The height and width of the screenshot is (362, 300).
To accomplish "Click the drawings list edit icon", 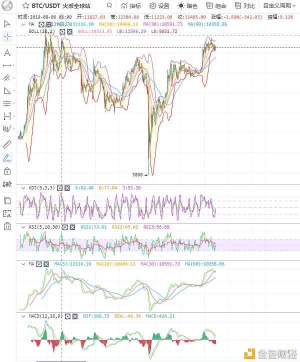I will [x=7, y=213].
